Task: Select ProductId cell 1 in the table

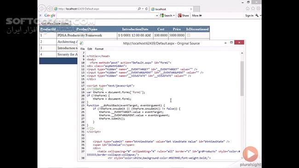Action: pyautogui.click(x=48, y=35)
